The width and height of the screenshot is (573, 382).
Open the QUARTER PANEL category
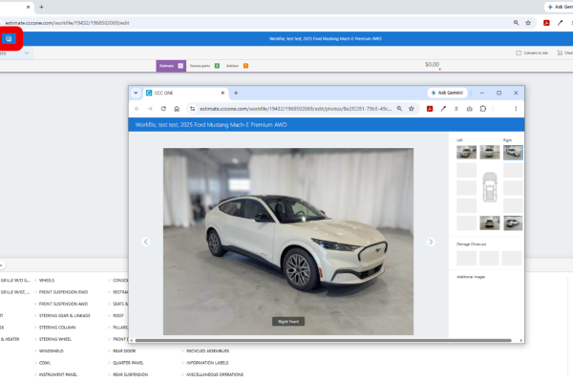tap(128, 363)
